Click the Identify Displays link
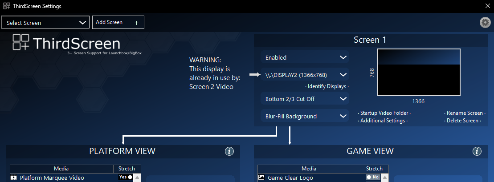Image resolution: width=494 pixels, height=182 pixels. tap(327, 86)
